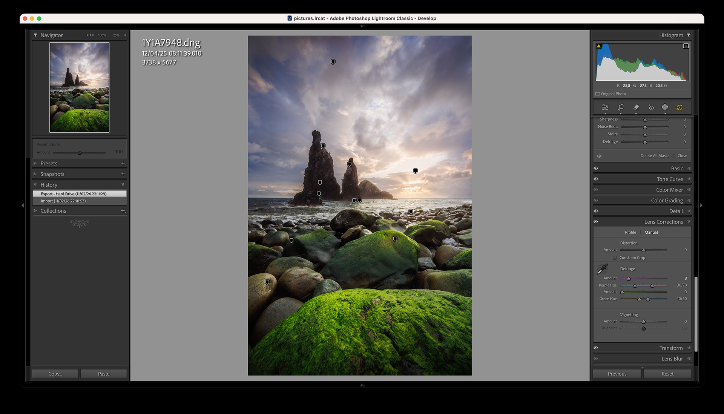This screenshot has height=414, width=724.
Task: Toggle Lens Corrections panel visibility eye
Action: 596,222
